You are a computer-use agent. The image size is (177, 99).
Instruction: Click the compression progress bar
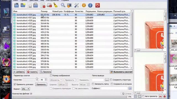pos(70,97)
